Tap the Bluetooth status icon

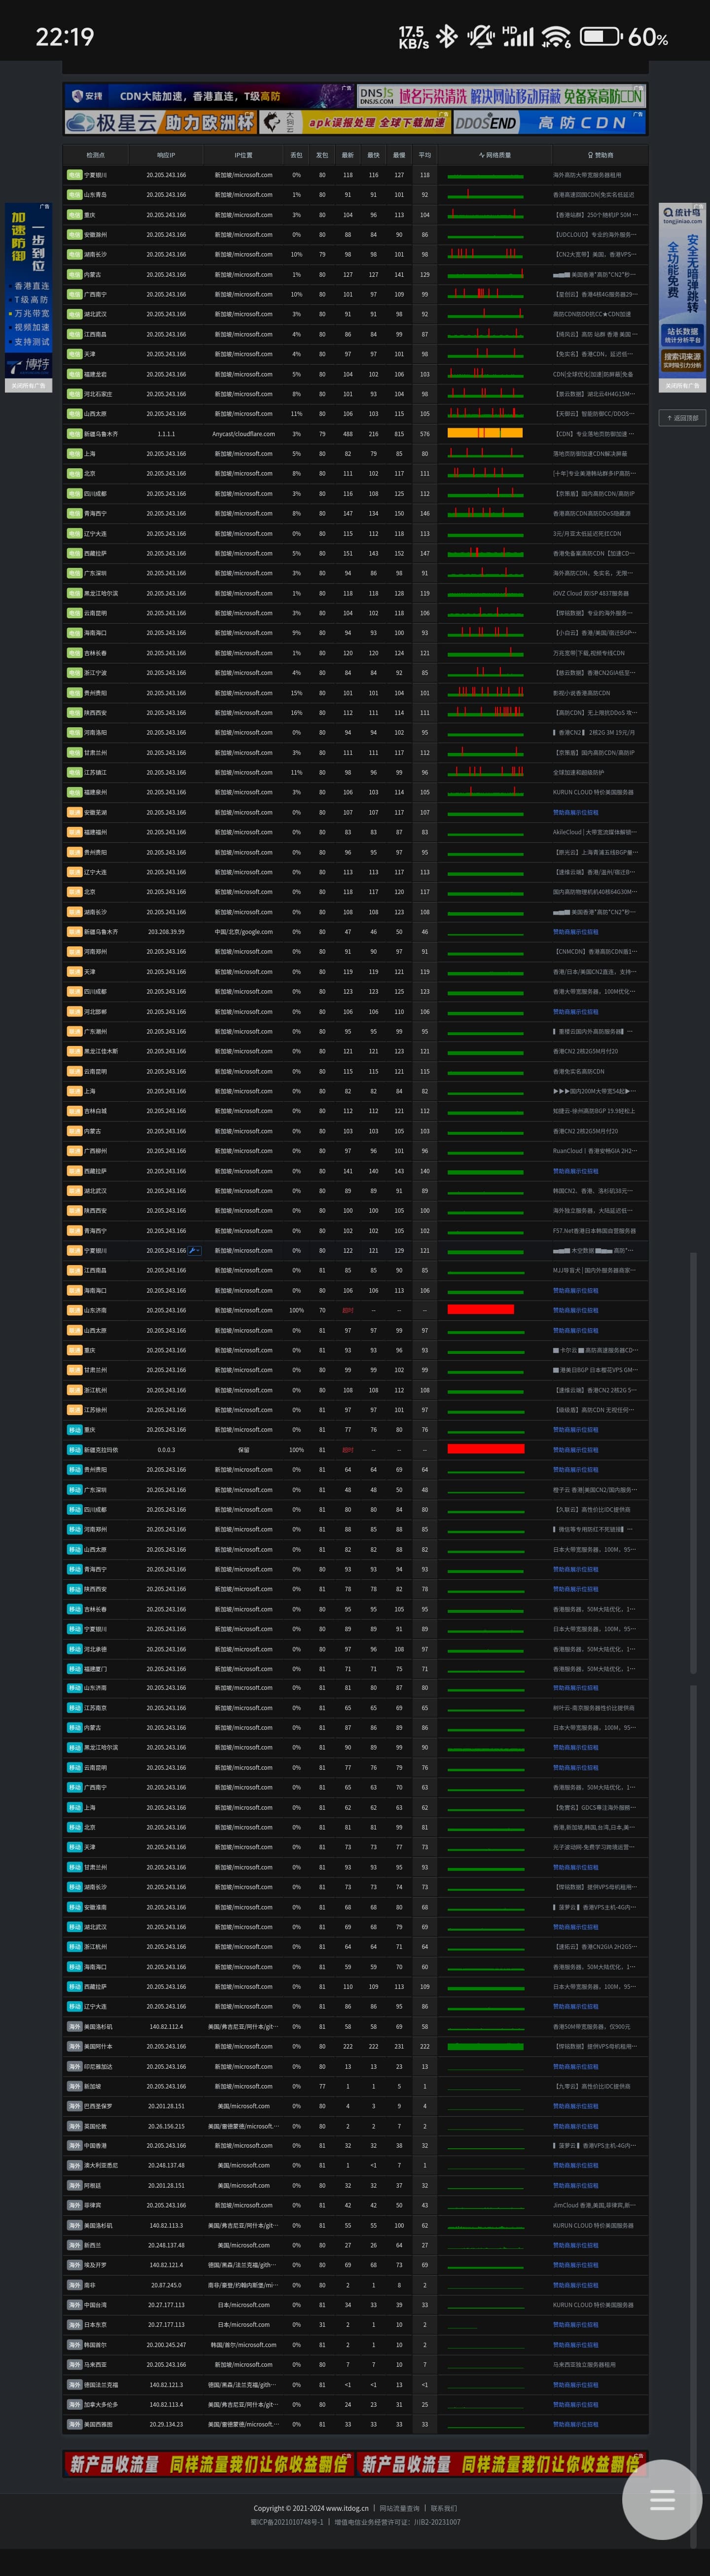point(446,37)
